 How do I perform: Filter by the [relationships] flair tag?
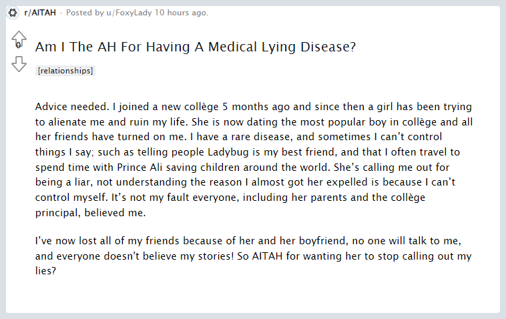click(x=65, y=71)
